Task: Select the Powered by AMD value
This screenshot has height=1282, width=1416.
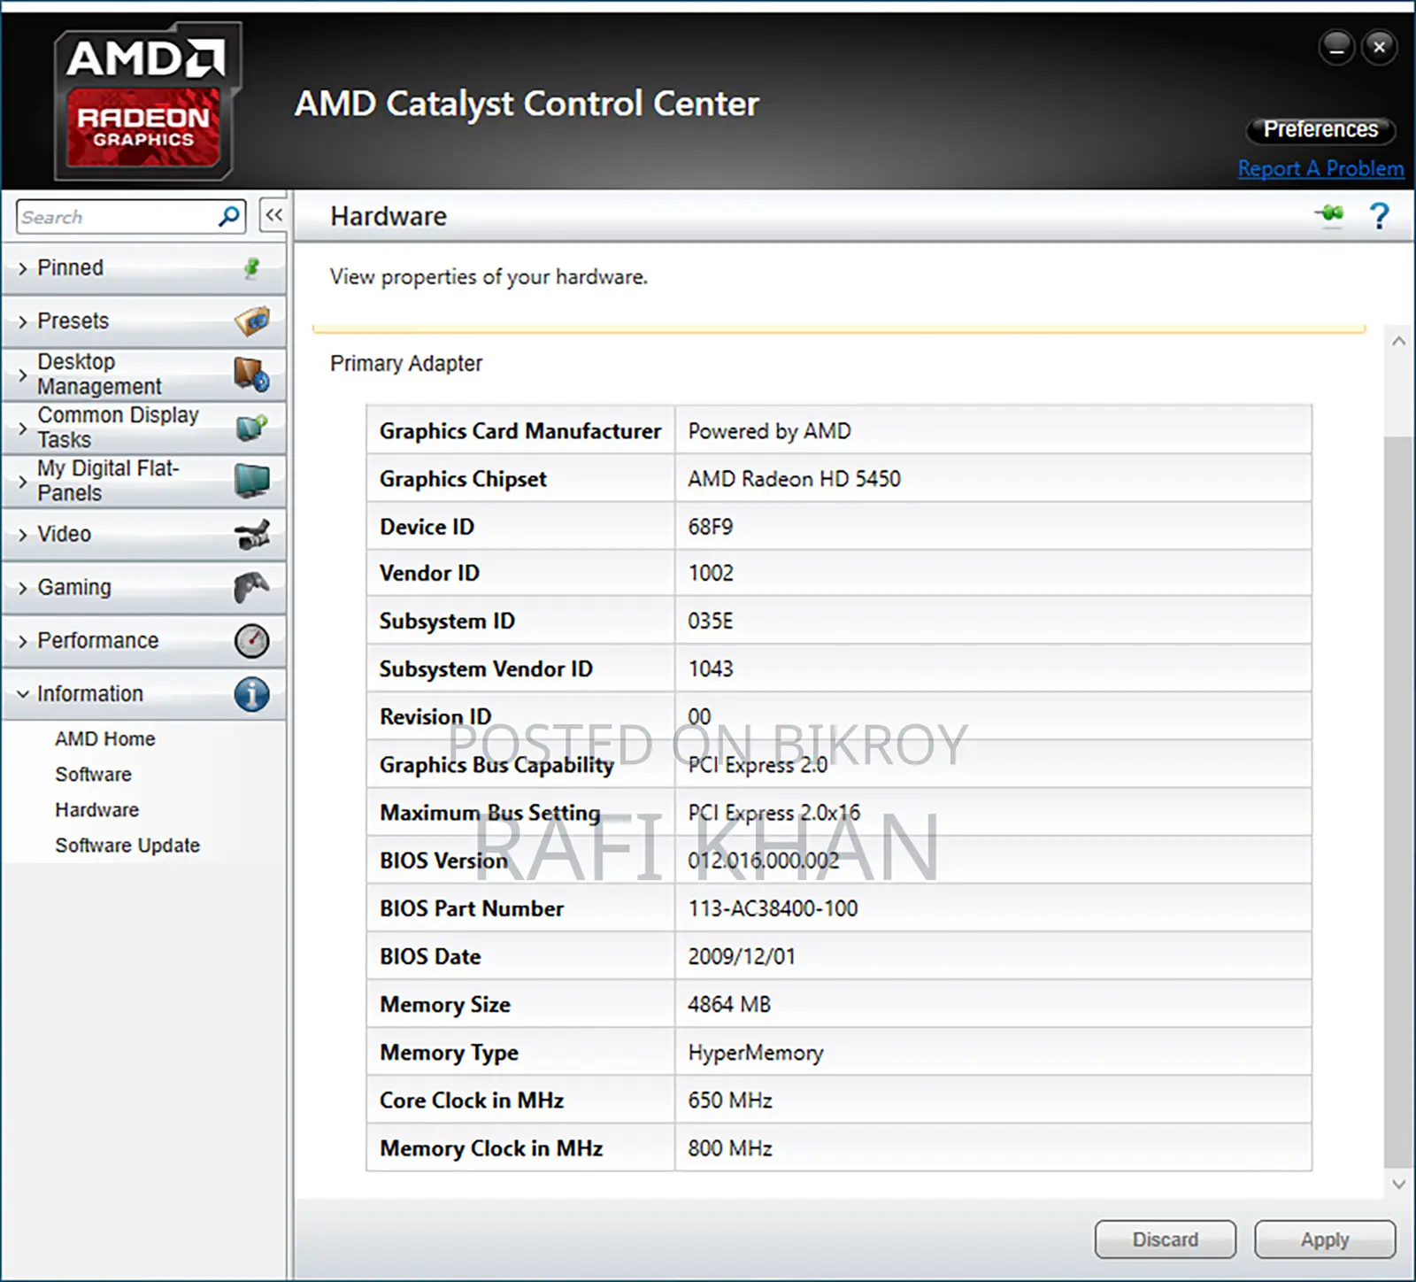Action: (x=769, y=431)
